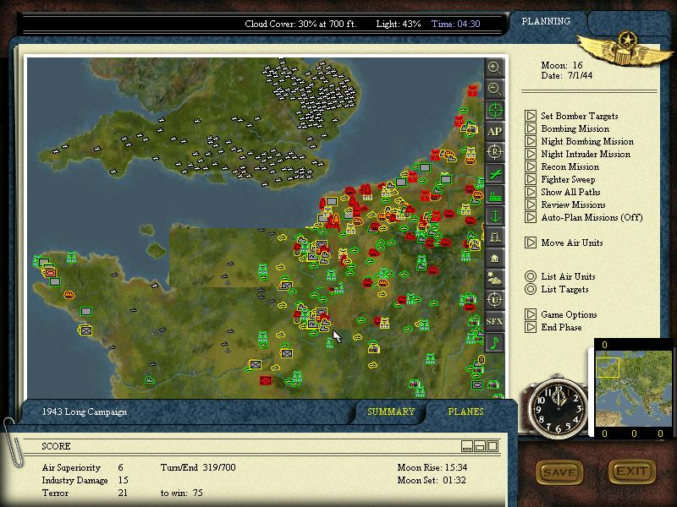Toggle the bridge icon in toolbar
The image size is (677, 507).
(494, 237)
